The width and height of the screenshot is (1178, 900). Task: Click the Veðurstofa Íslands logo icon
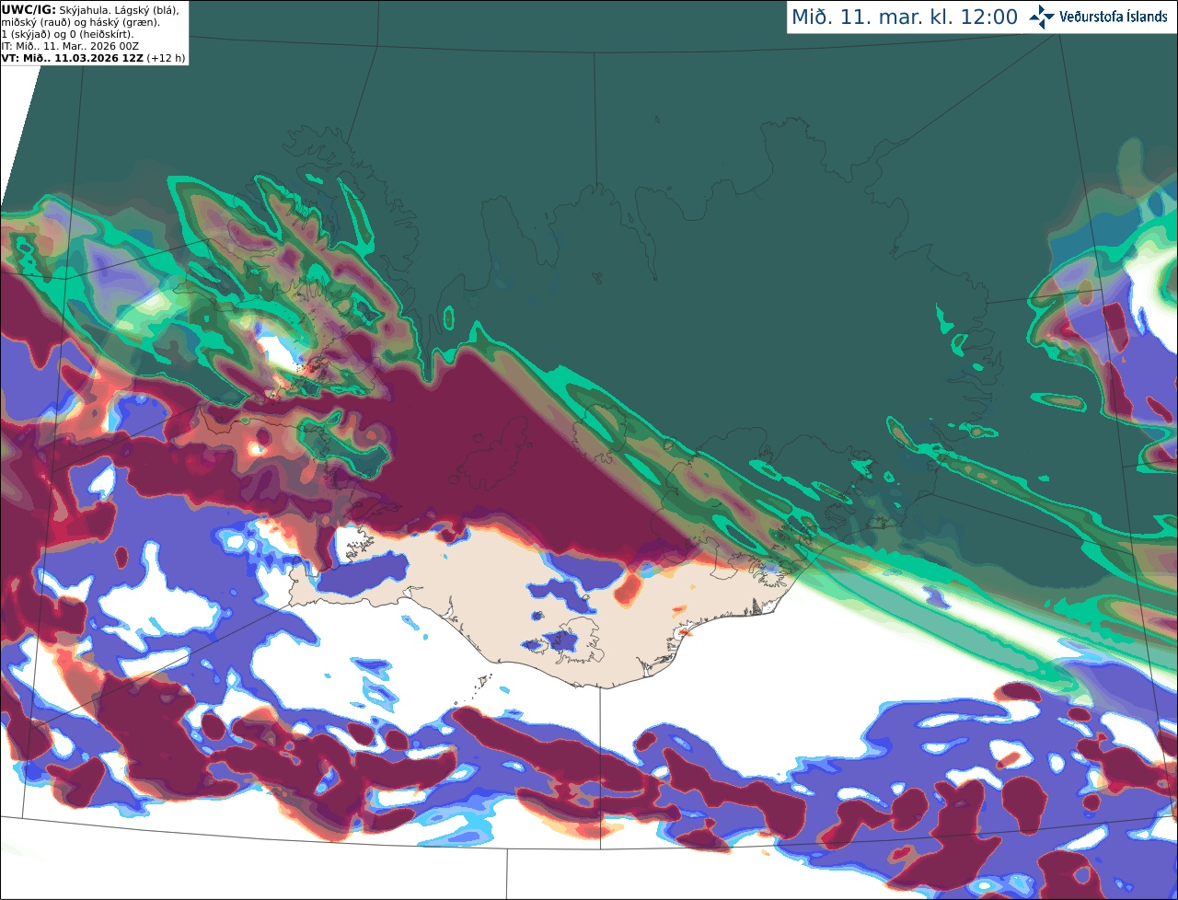pyautogui.click(x=1042, y=17)
